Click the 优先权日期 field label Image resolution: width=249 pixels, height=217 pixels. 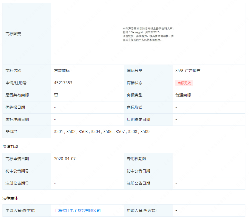pos(15,107)
